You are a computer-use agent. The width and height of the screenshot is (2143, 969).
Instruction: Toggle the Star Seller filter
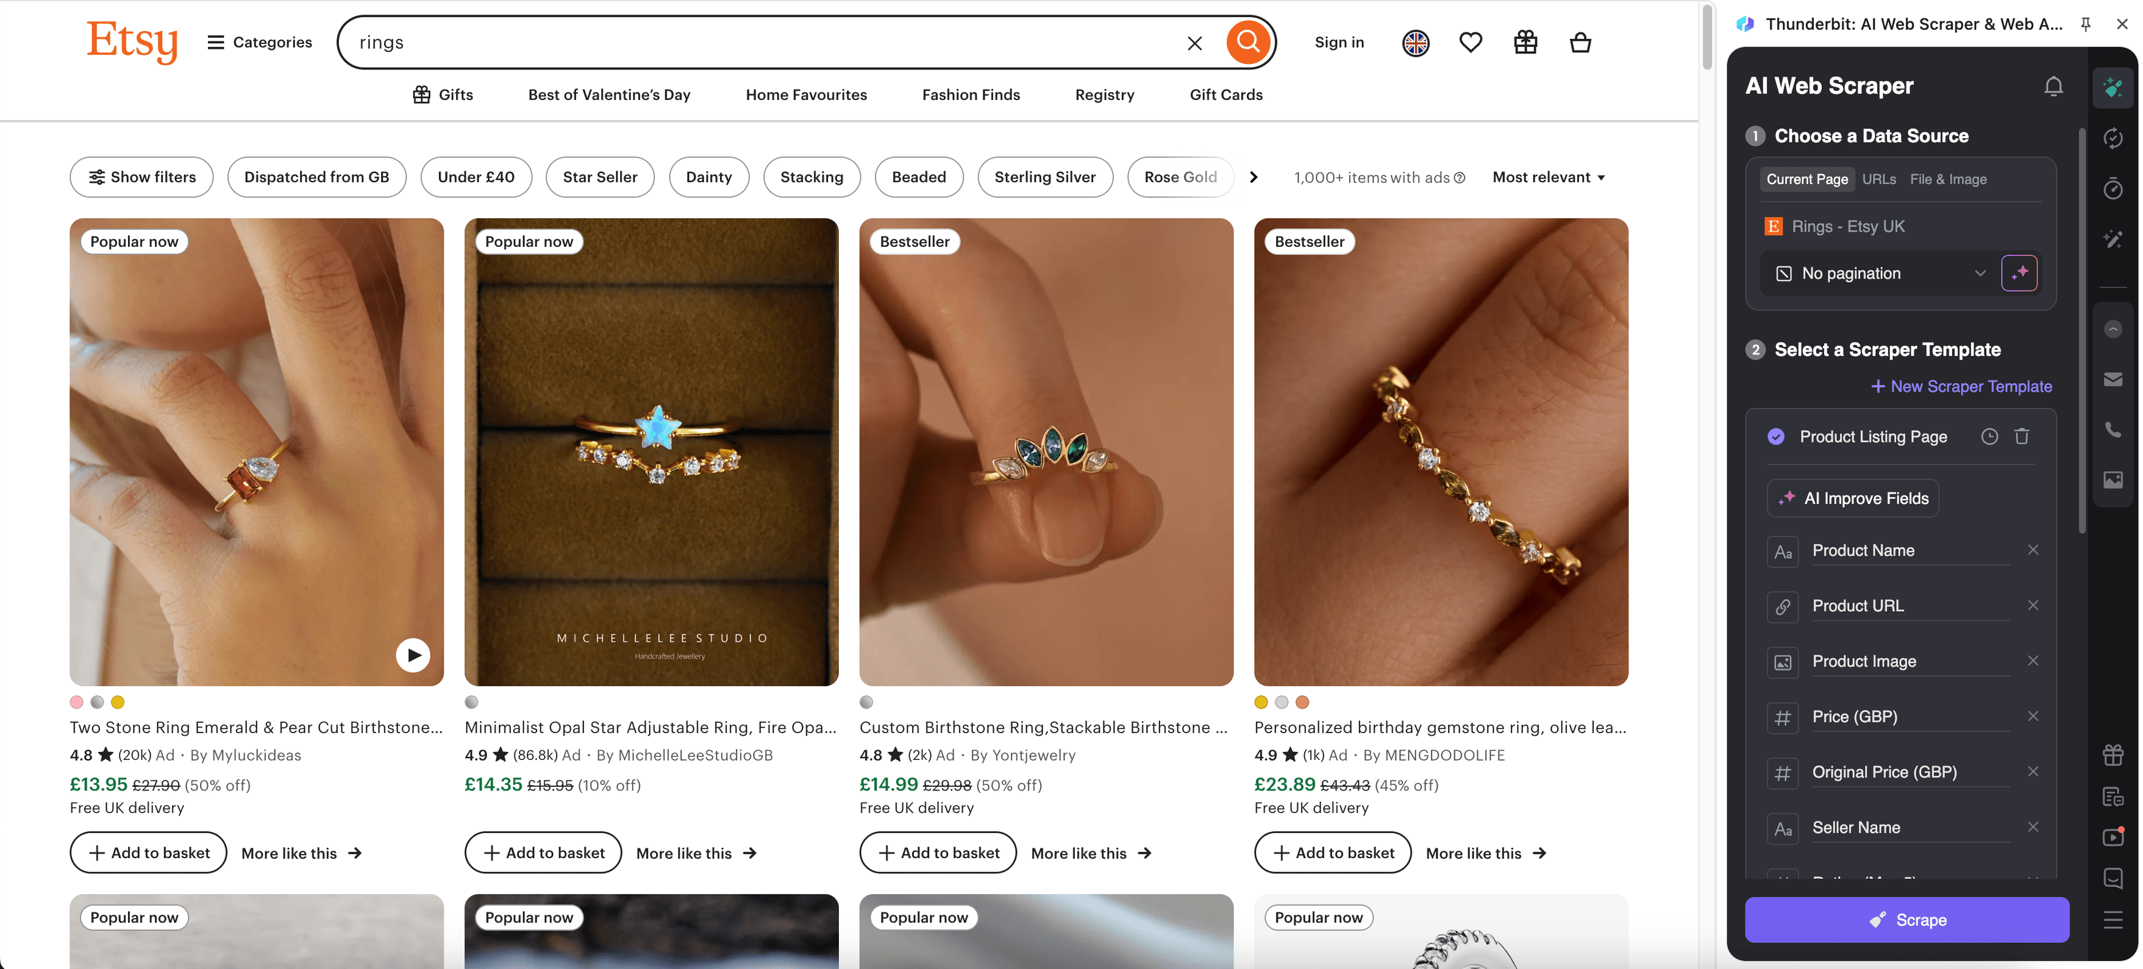(x=600, y=177)
